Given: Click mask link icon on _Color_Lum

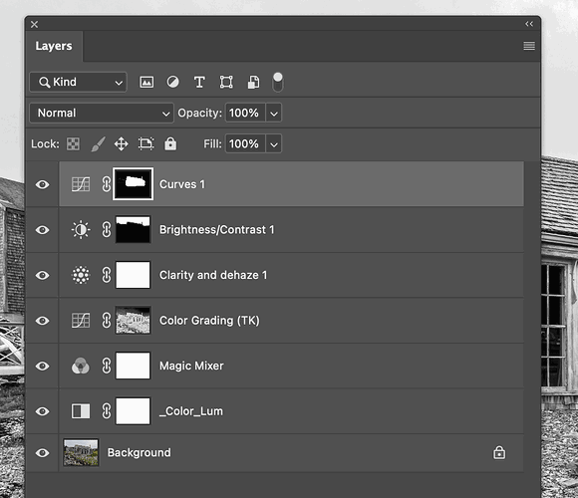Looking at the screenshot, I should (107, 411).
